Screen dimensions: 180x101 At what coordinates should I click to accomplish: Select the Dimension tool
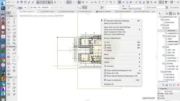click(x=9, y=50)
